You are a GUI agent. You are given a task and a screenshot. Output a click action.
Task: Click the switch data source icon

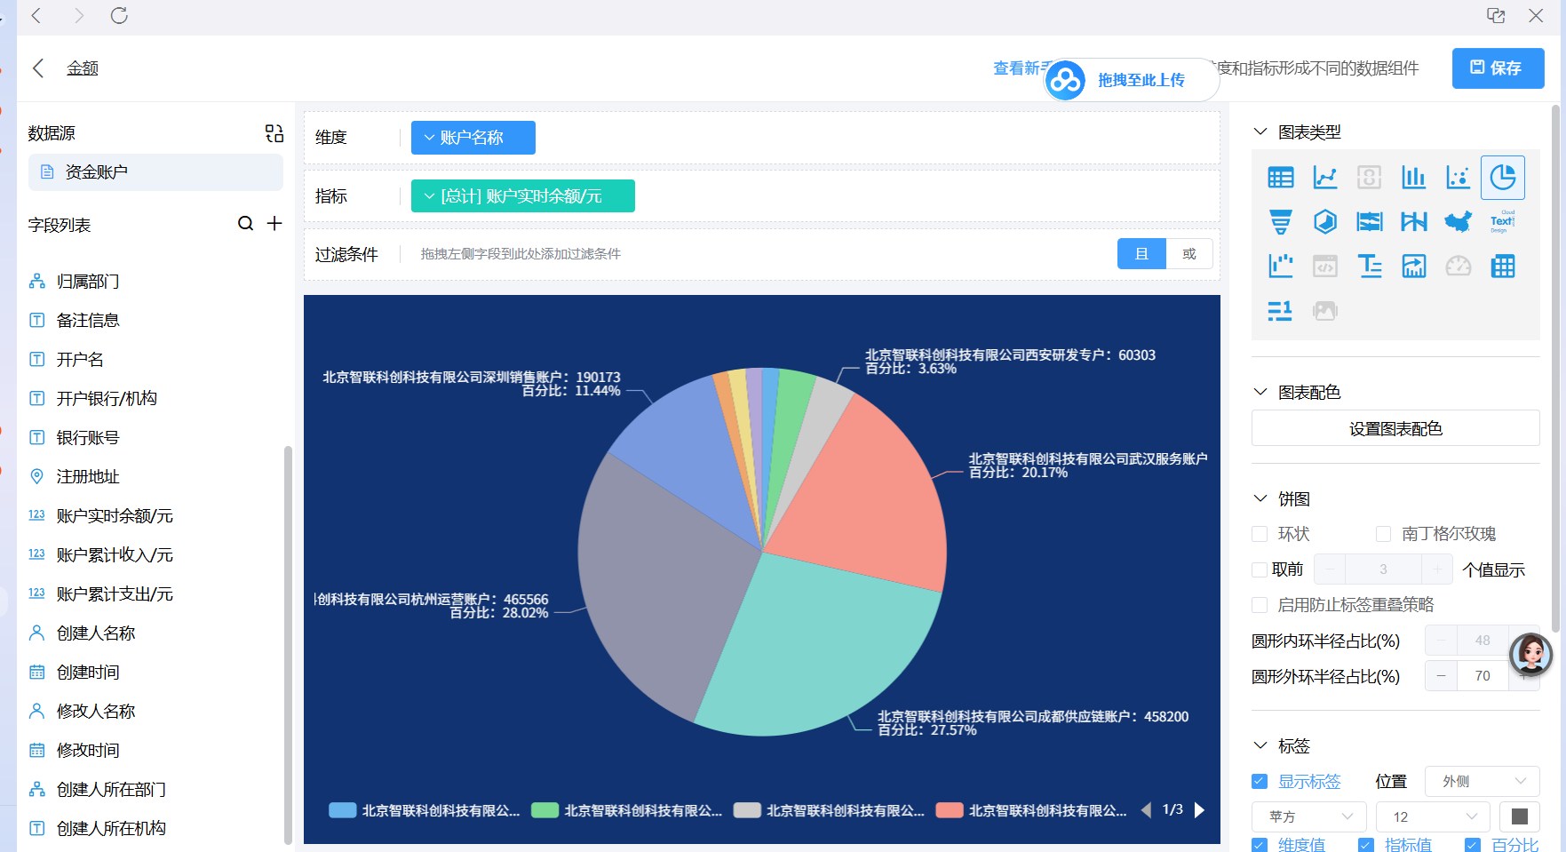pyautogui.click(x=274, y=133)
